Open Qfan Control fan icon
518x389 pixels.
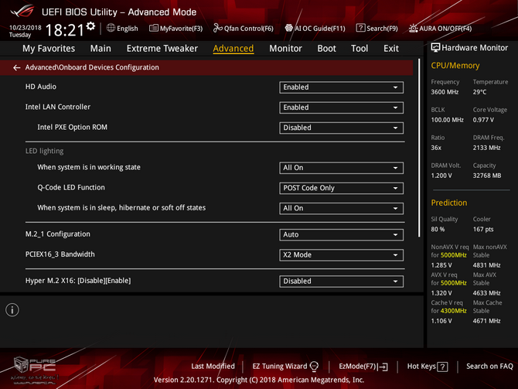[x=218, y=28]
